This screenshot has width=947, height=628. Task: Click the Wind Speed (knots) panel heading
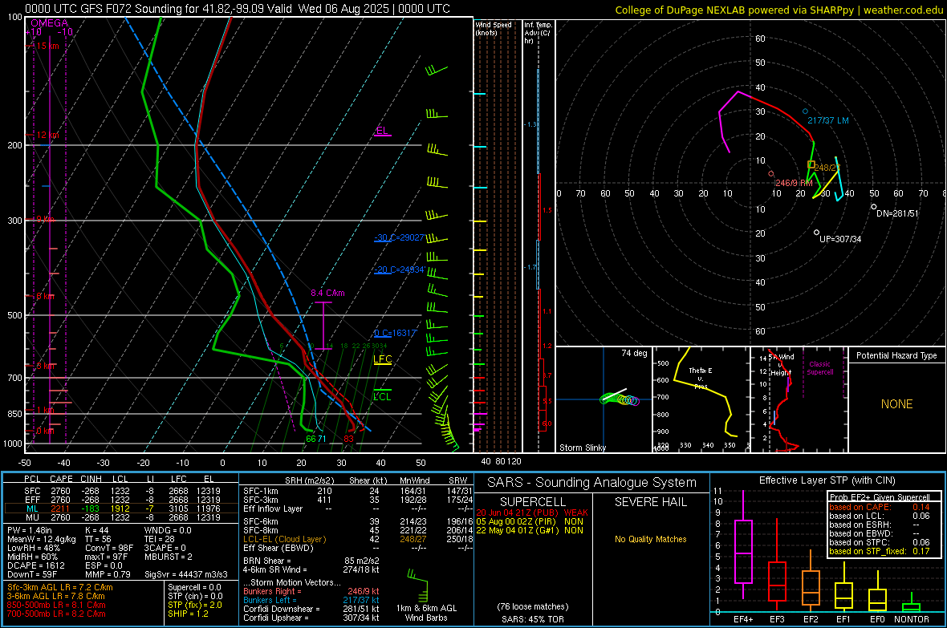pos(494,28)
